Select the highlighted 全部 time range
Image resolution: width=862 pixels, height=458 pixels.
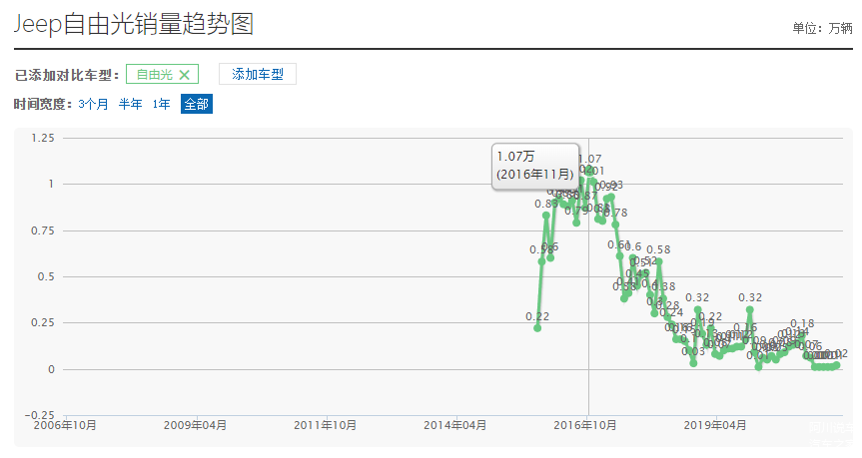[x=196, y=104]
